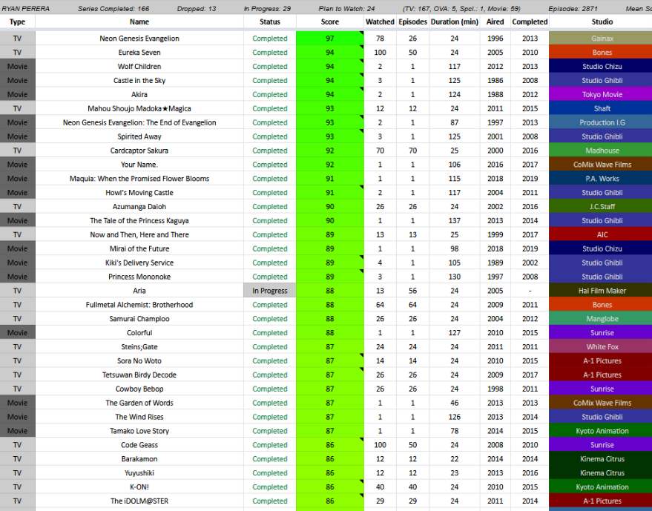Click the Akira name cell
Image resolution: width=652 pixels, height=511 pixels.
pos(139,94)
